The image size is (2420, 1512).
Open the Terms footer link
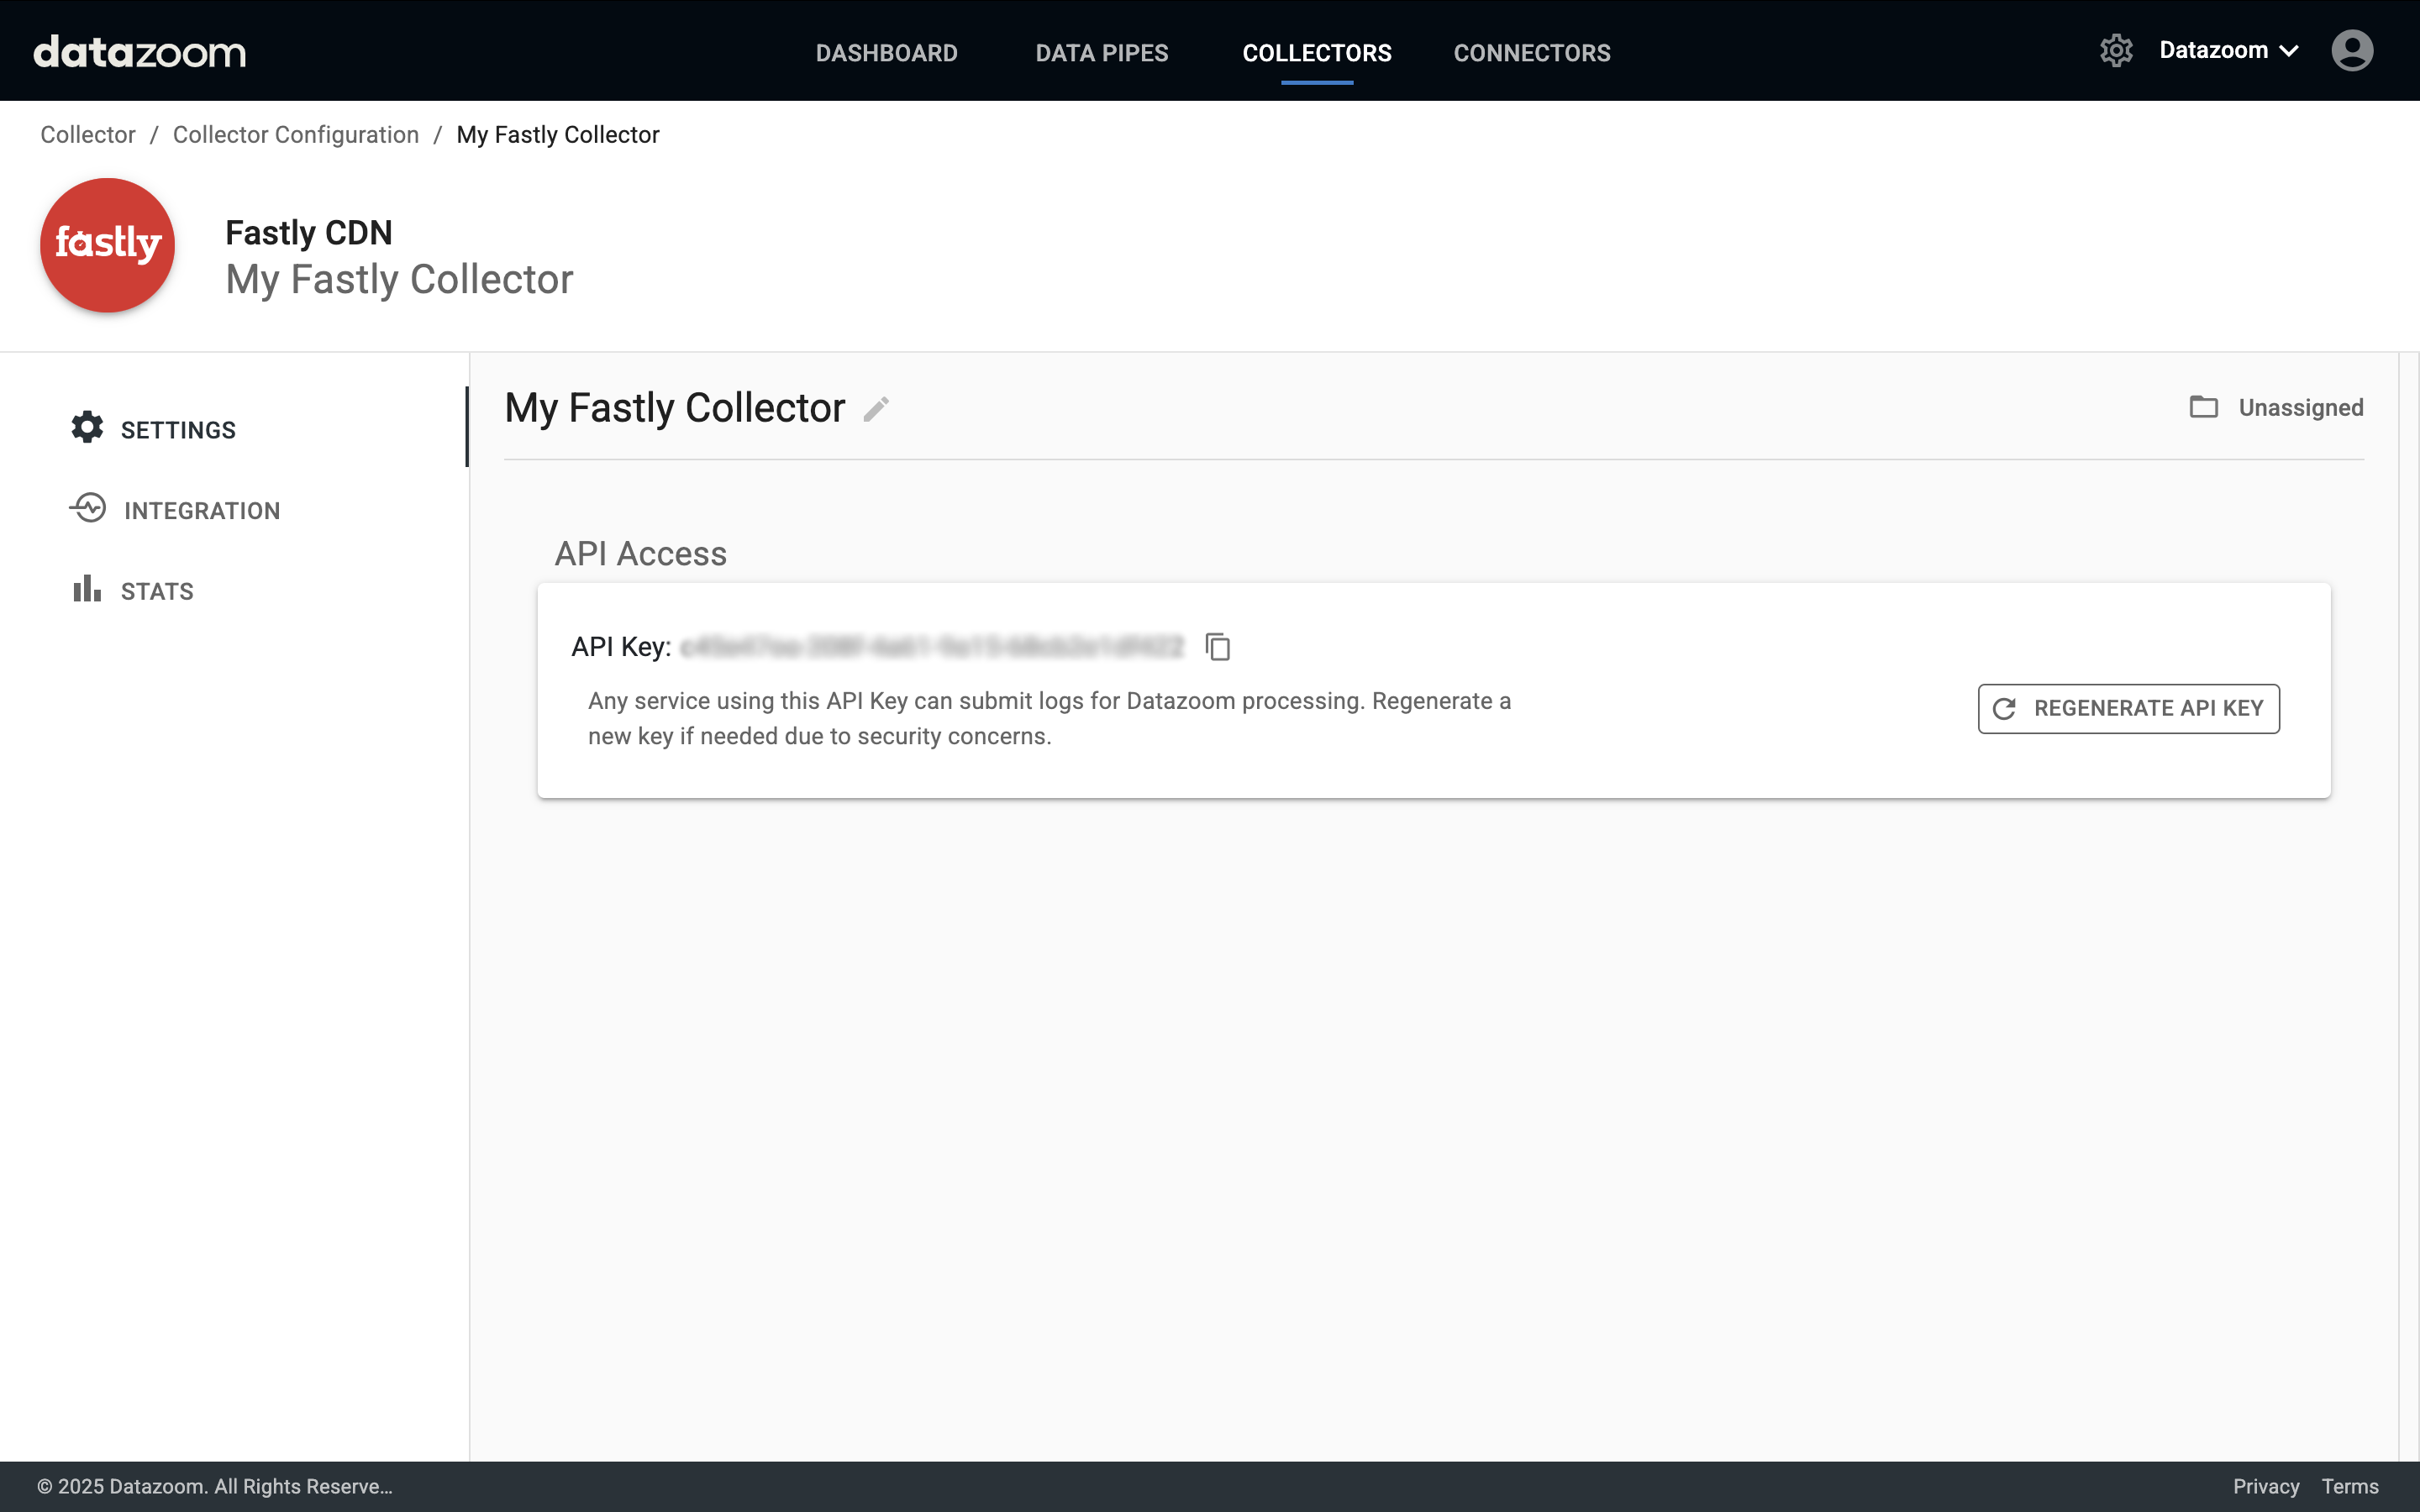pos(2350,1486)
